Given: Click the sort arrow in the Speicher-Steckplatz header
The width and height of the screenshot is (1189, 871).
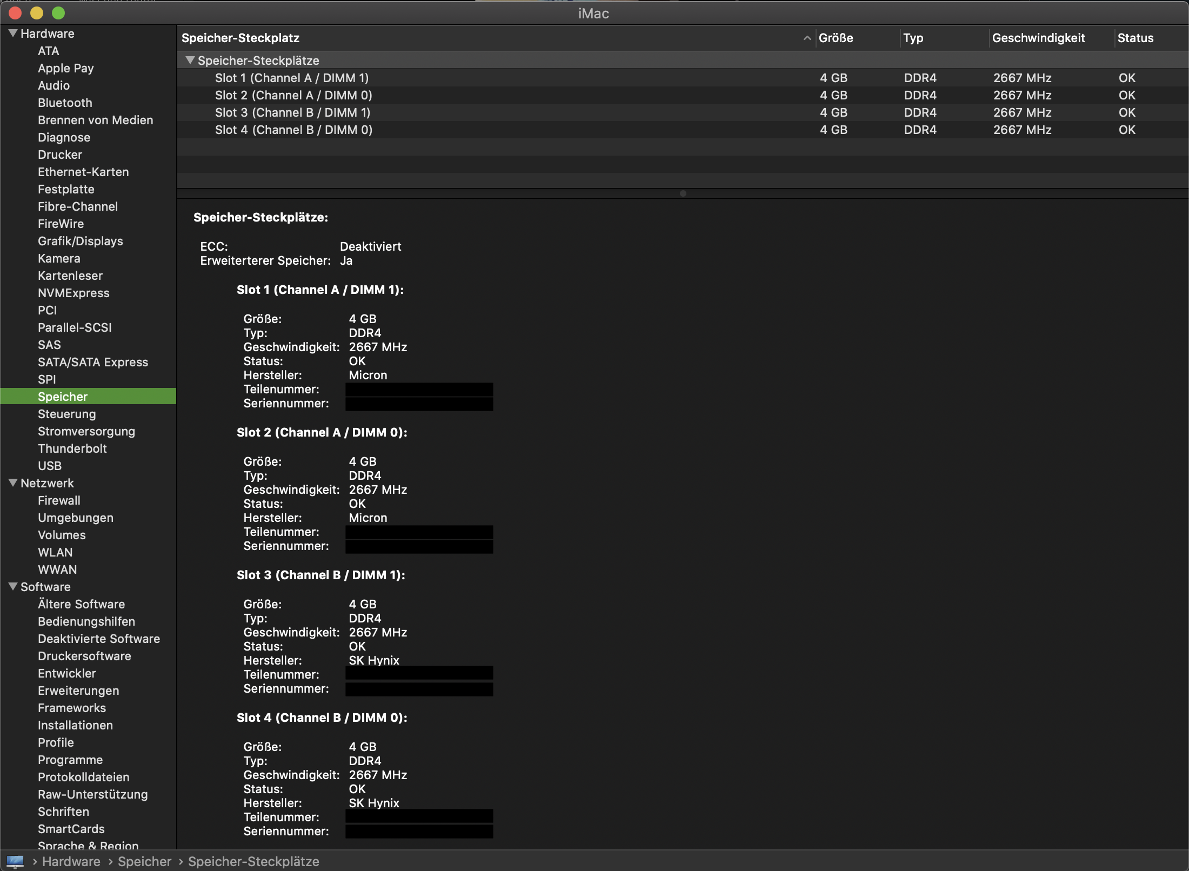Looking at the screenshot, I should [807, 38].
